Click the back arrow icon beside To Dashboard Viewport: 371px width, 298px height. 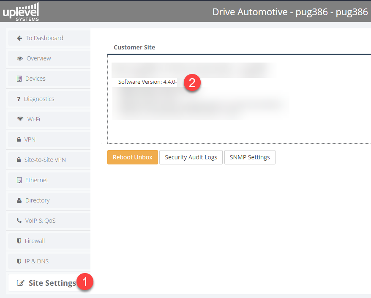pos(19,38)
